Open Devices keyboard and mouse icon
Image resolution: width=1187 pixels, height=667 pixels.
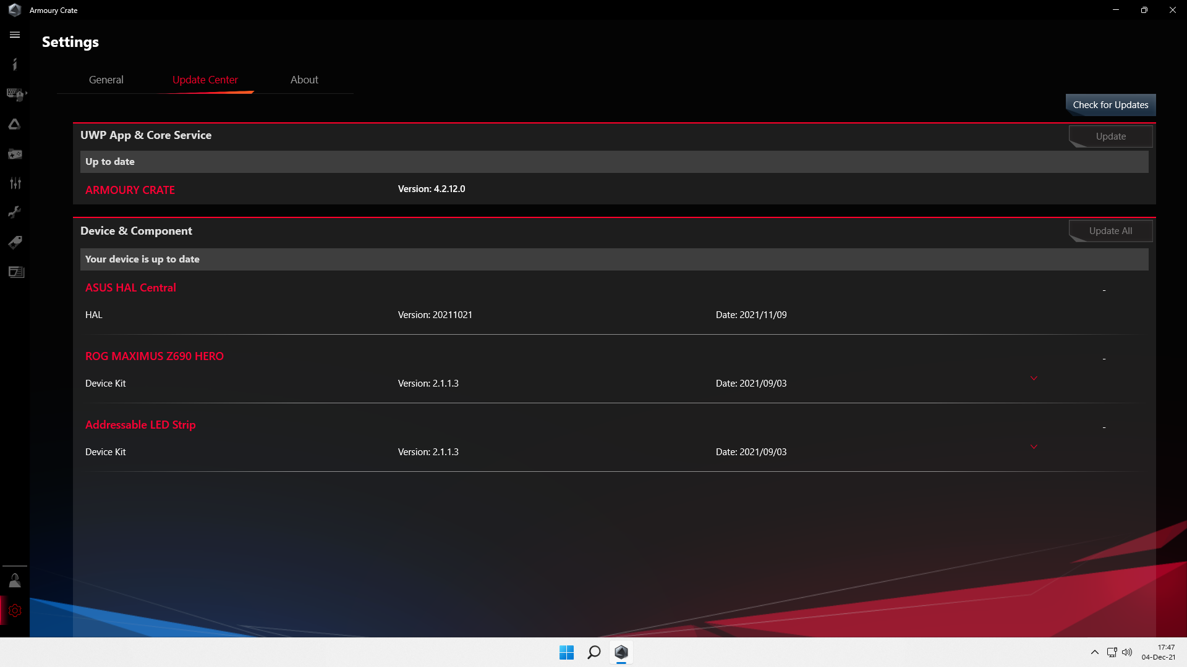(x=15, y=94)
